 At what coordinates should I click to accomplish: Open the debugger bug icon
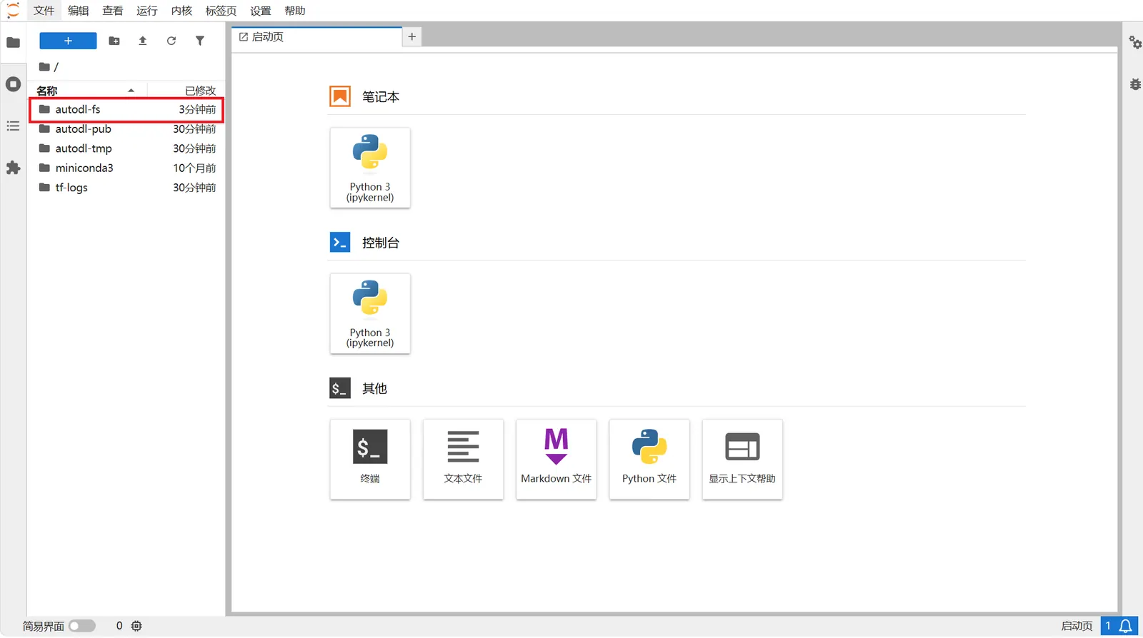[x=1134, y=84]
